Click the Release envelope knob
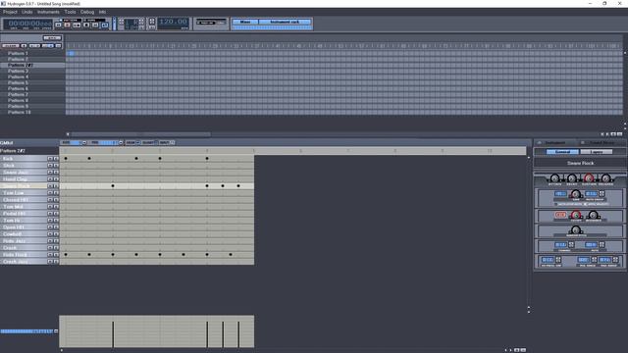Image resolution: width=628 pixels, height=353 pixels. [605, 178]
